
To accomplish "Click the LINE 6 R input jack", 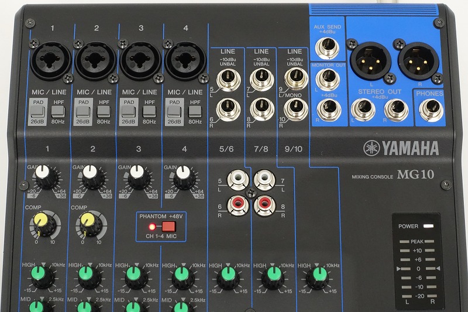I will (228, 109).
